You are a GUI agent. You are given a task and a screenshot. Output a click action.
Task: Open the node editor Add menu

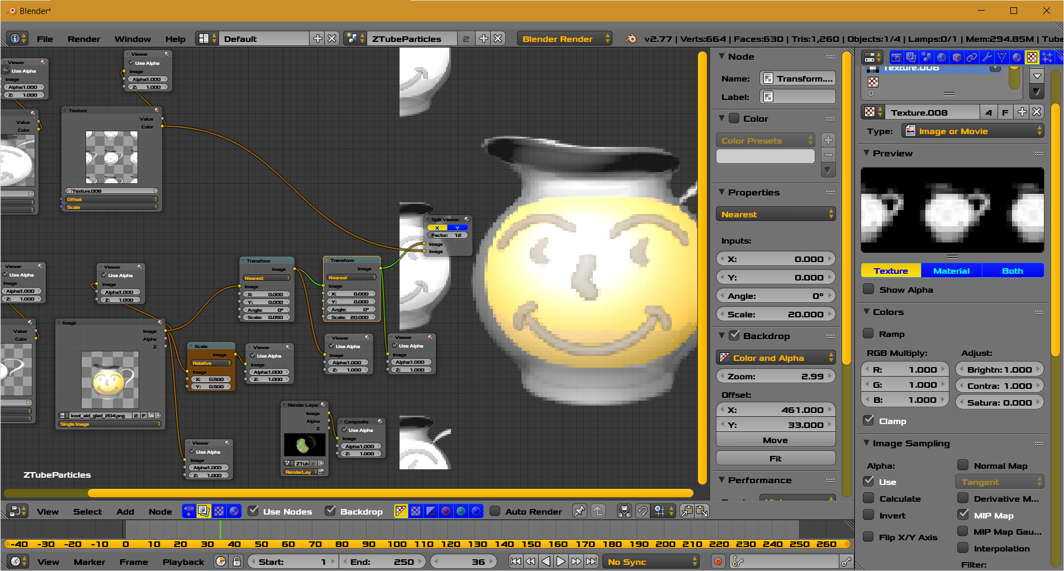125,511
